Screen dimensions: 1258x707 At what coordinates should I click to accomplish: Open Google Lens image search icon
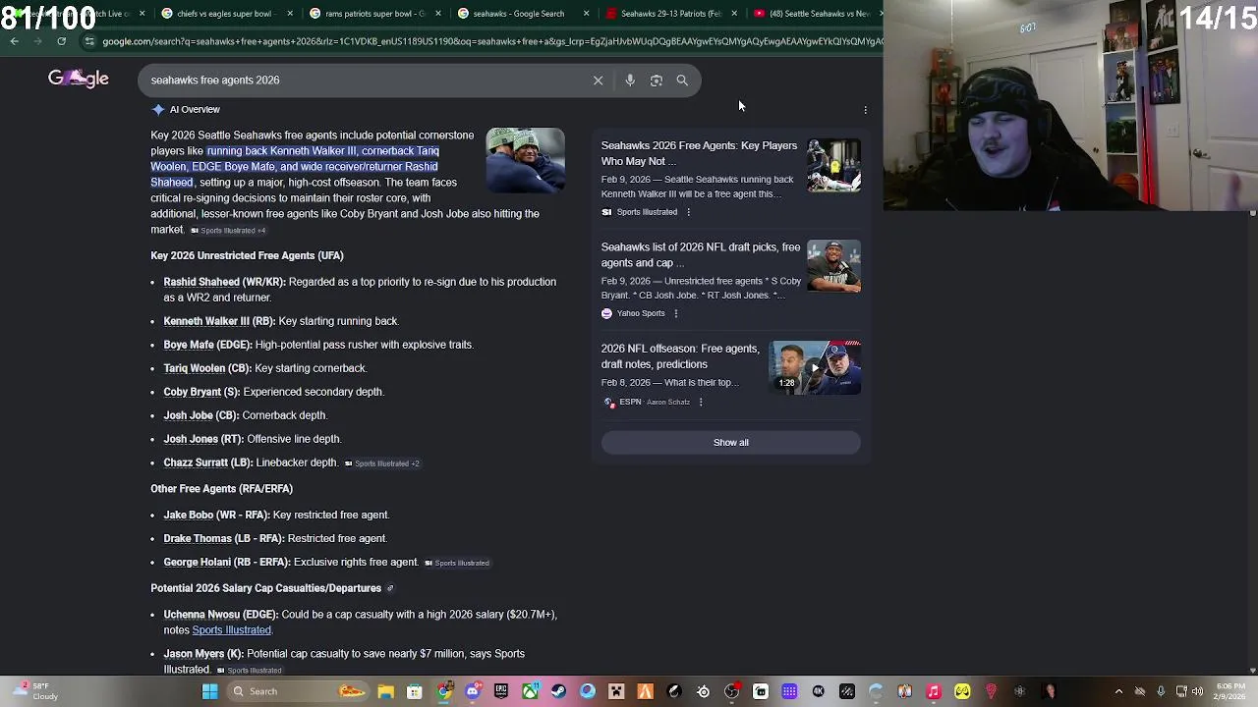tap(657, 81)
